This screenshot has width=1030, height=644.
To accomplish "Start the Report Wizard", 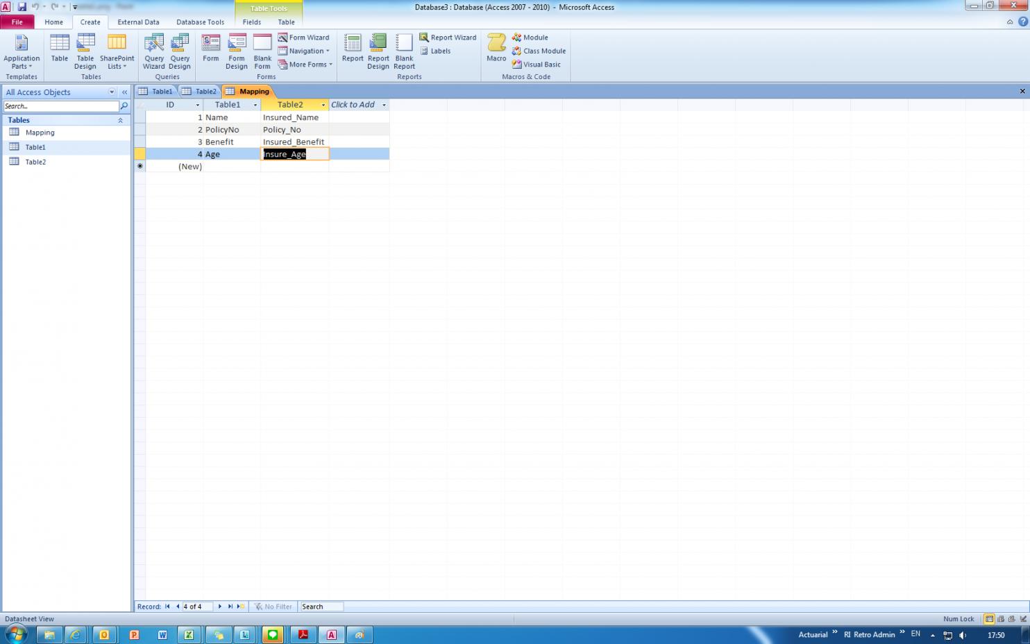I will [x=448, y=37].
